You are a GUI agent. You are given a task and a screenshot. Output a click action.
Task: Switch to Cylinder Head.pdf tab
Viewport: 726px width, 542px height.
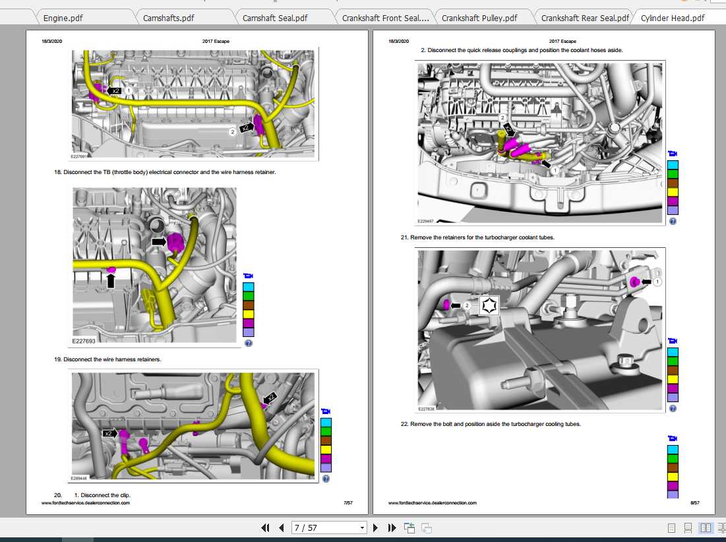(x=673, y=18)
